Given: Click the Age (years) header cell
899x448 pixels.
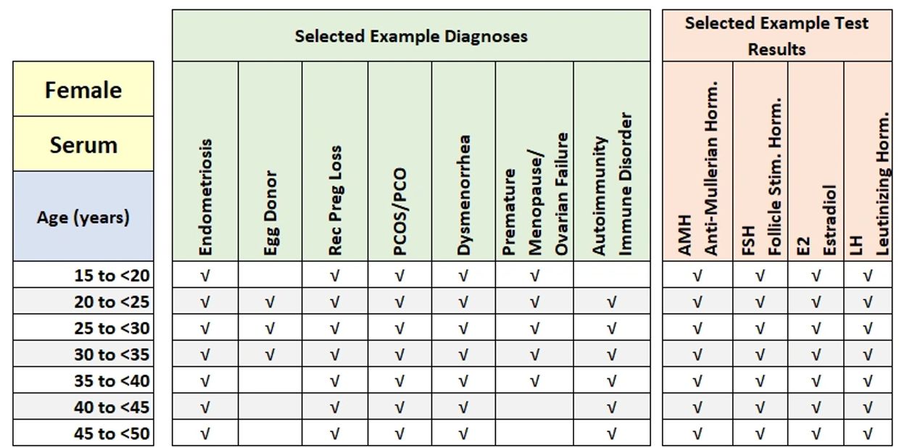Looking at the screenshot, I should [83, 217].
